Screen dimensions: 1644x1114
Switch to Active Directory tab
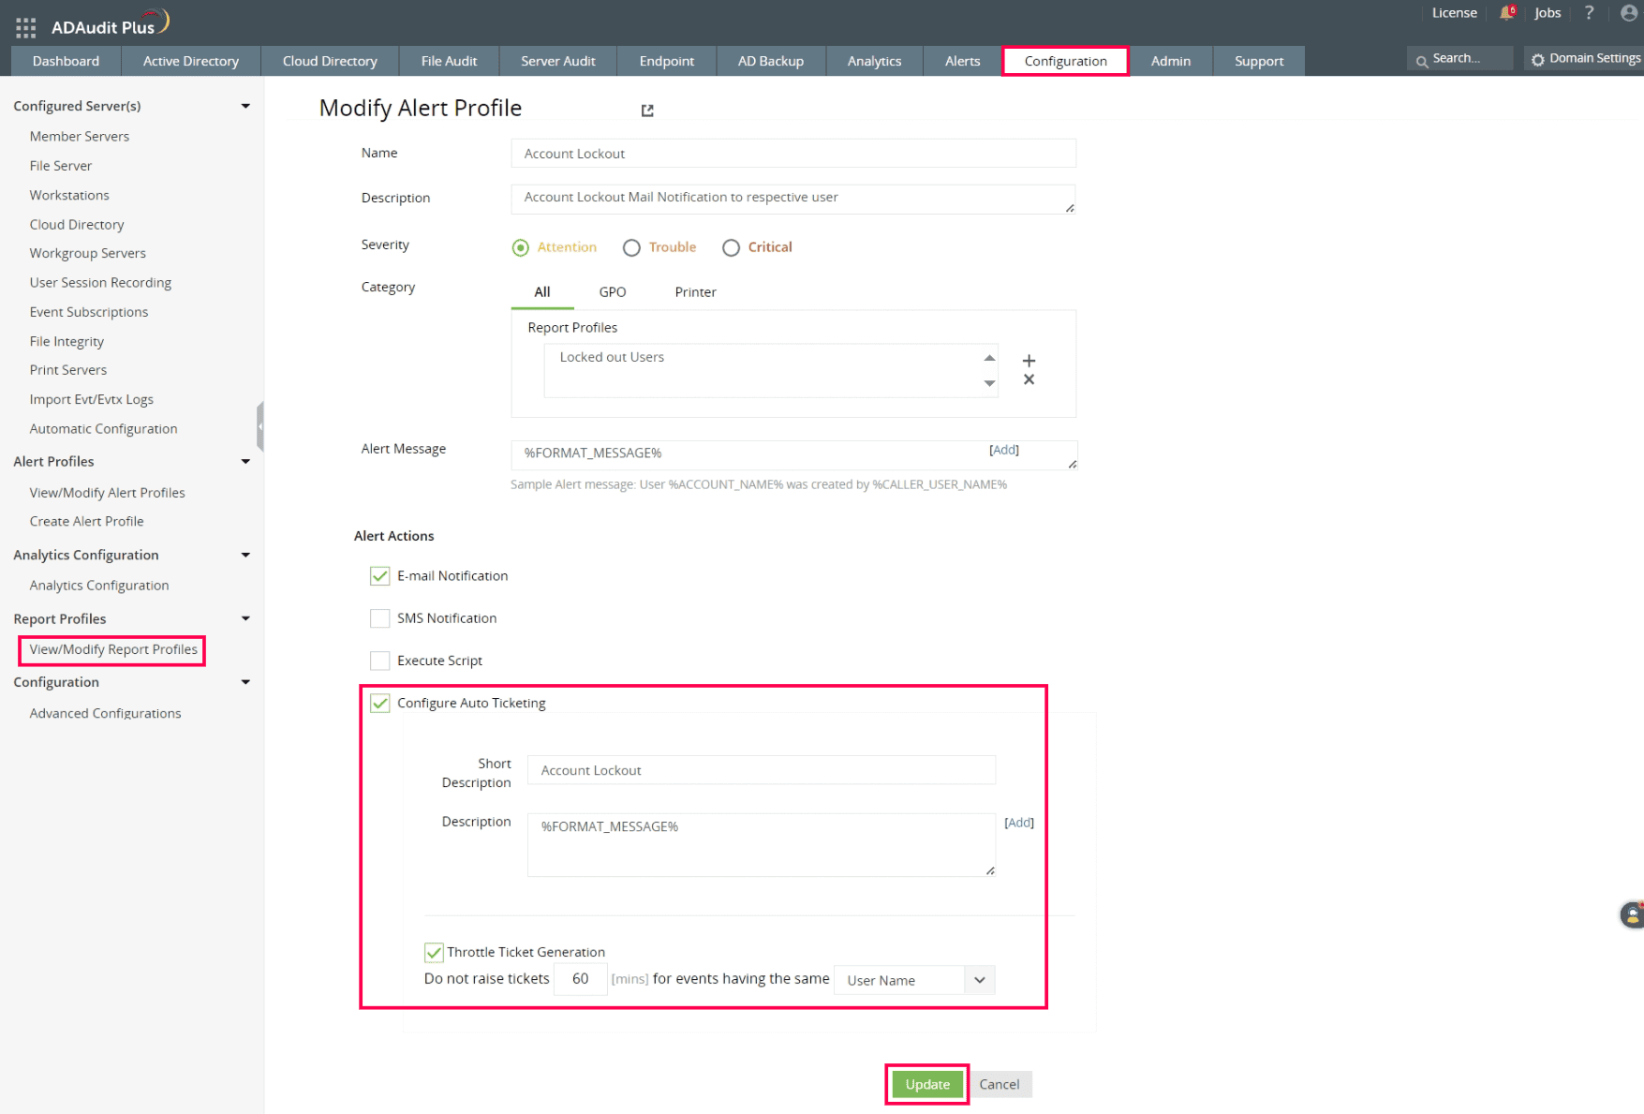(x=191, y=61)
